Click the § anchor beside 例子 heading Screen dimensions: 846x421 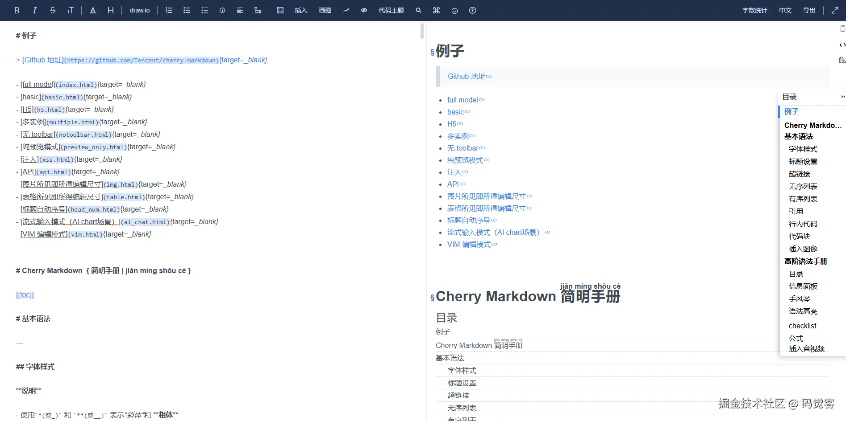click(x=432, y=52)
